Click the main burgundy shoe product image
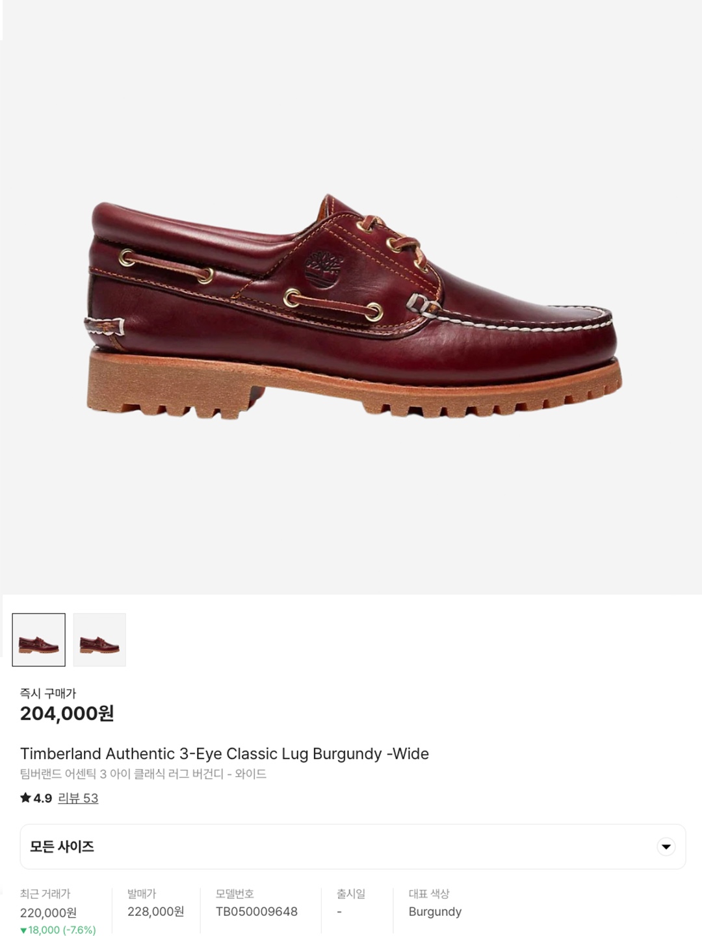This screenshot has width=702, height=936. pyautogui.click(x=354, y=305)
